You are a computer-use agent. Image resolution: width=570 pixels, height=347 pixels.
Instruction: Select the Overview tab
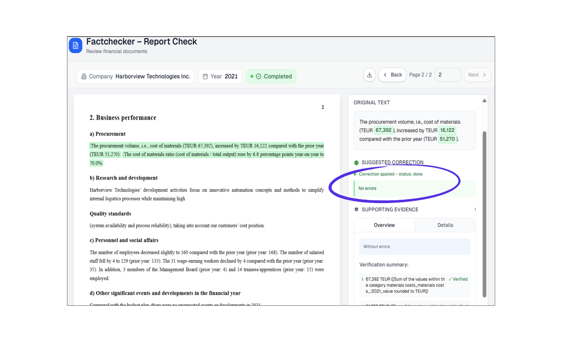[x=384, y=225]
